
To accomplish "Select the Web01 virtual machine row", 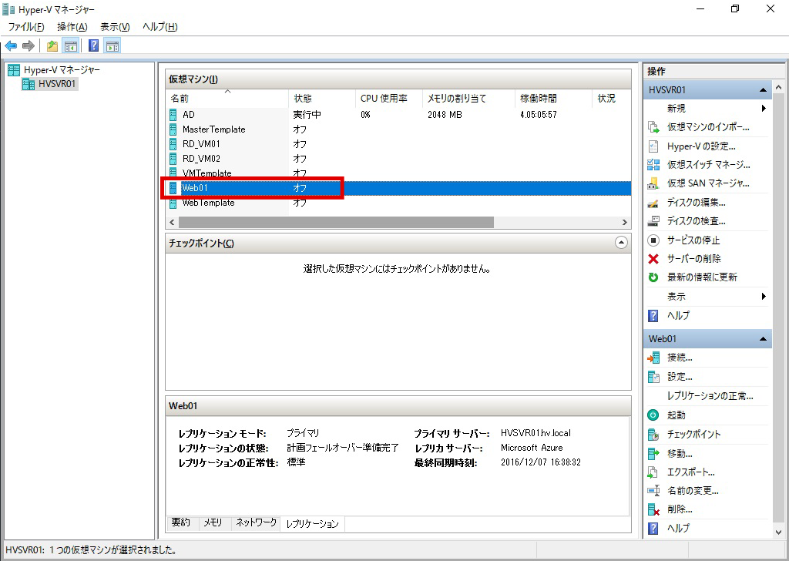I will [398, 188].
